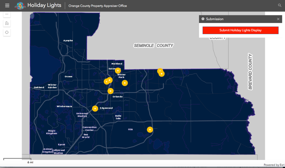Click the marker just above Orlando label
The height and width of the screenshot is (168, 285).
point(110,91)
